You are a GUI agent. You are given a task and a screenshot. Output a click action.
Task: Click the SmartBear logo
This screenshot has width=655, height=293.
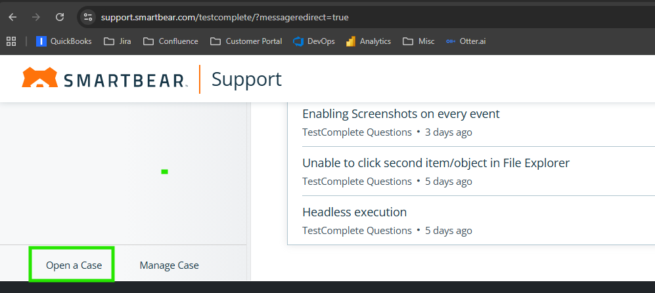click(105, 79)
